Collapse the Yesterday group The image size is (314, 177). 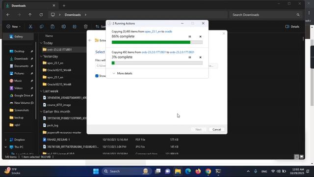[x=41, y=57]
